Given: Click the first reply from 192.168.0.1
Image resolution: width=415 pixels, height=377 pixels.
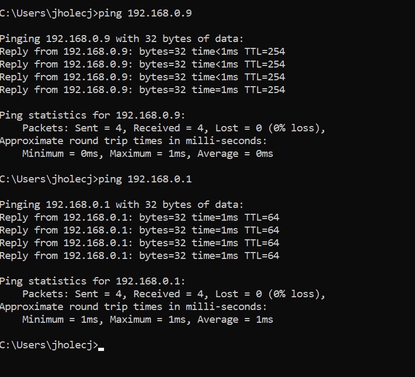Looking at the screenshot, I should pos(139,217).
